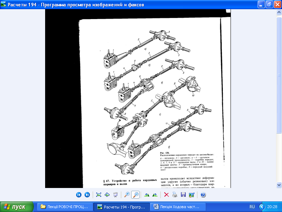Open the RU language indicator

click(x=252, y=207)
